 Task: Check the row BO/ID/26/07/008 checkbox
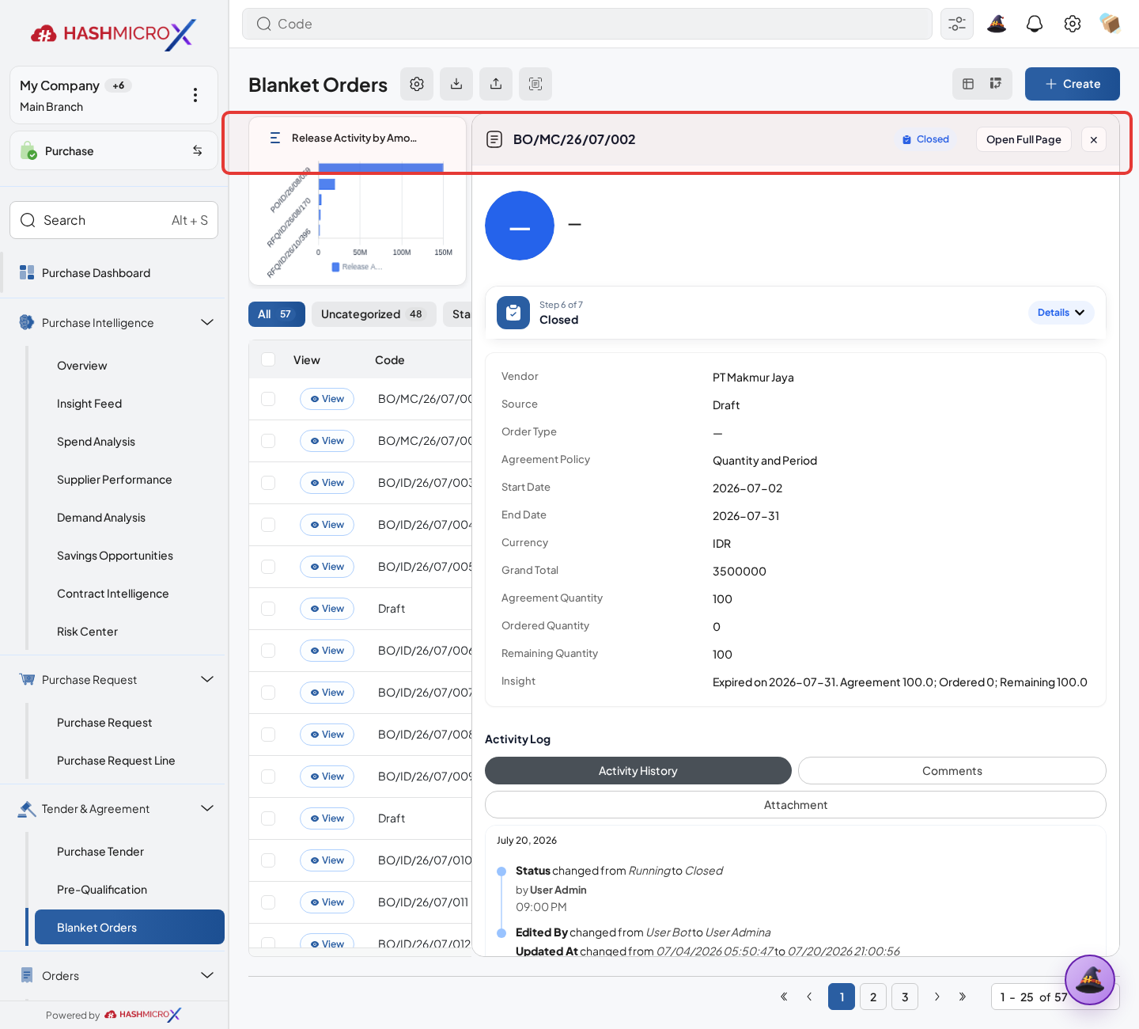[x=268, y=735]
